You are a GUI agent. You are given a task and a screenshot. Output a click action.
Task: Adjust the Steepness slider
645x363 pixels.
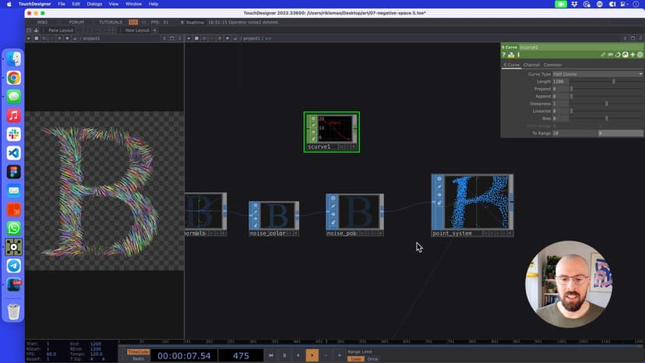[x=606, y=104]
